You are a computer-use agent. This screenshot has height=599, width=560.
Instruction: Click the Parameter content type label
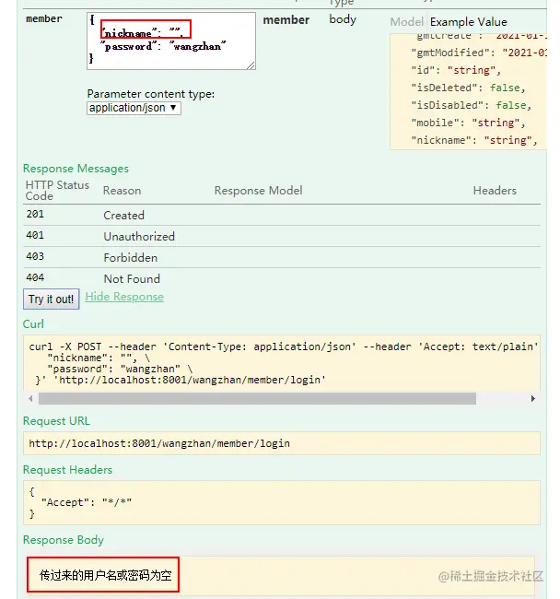[151, 94]
